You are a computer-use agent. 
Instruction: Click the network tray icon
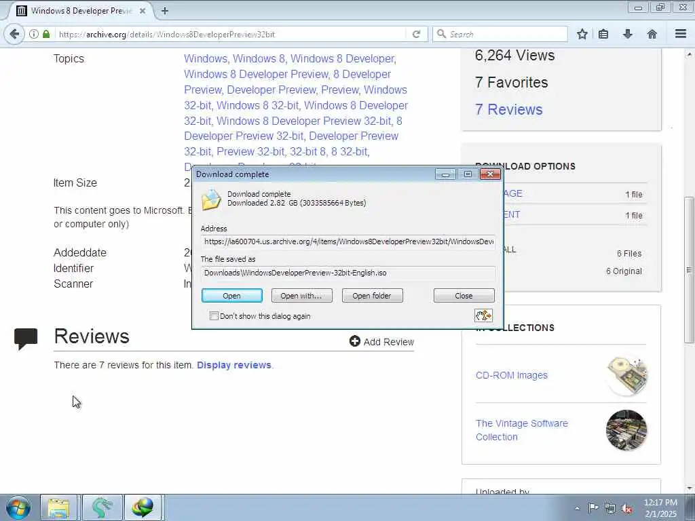pyautogui.click(x=610, y=508)
